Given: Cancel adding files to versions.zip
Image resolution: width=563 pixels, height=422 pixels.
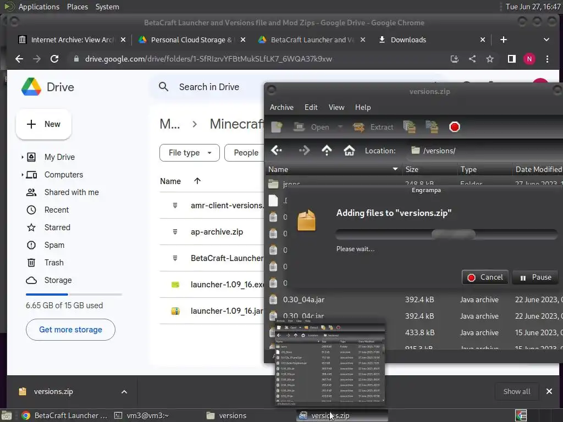Looking at the screenshot, I should pos(485,277).
